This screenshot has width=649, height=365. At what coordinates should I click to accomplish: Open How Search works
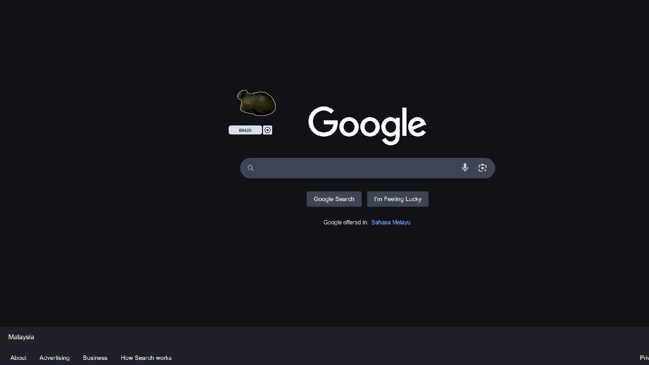click(x=146, y=358)
